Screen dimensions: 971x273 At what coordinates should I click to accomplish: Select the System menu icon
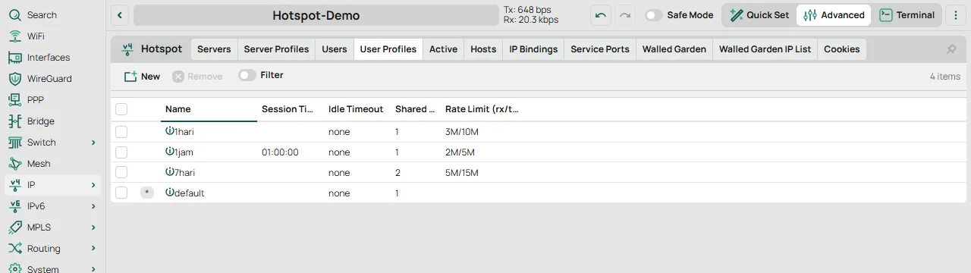coord(14,268)
